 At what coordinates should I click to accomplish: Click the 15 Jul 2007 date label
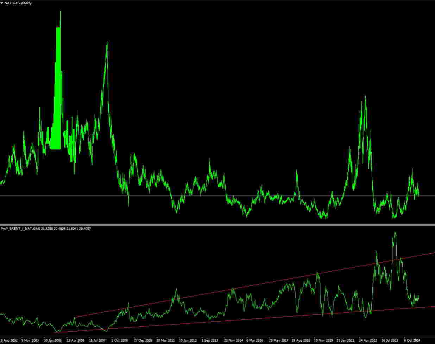[x=97, y=340]
